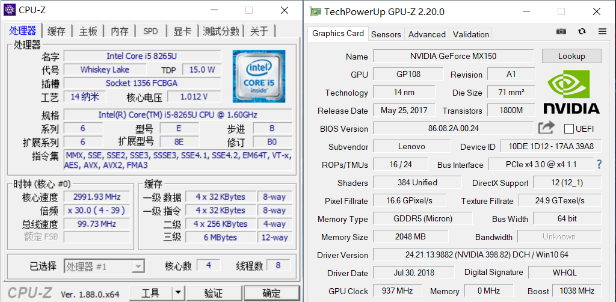Viewport: 616px width, 302px height.
Task: Click the Subvendor value Lenovo
Action: [x=411, y=146]
